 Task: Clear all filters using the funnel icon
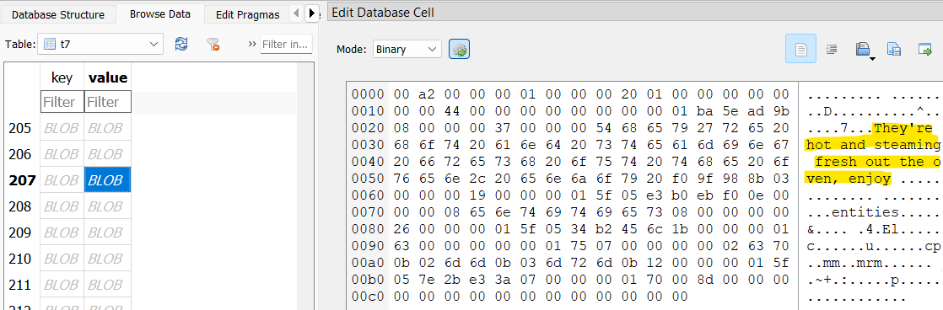pyautogui.click(x=213, y=44)
